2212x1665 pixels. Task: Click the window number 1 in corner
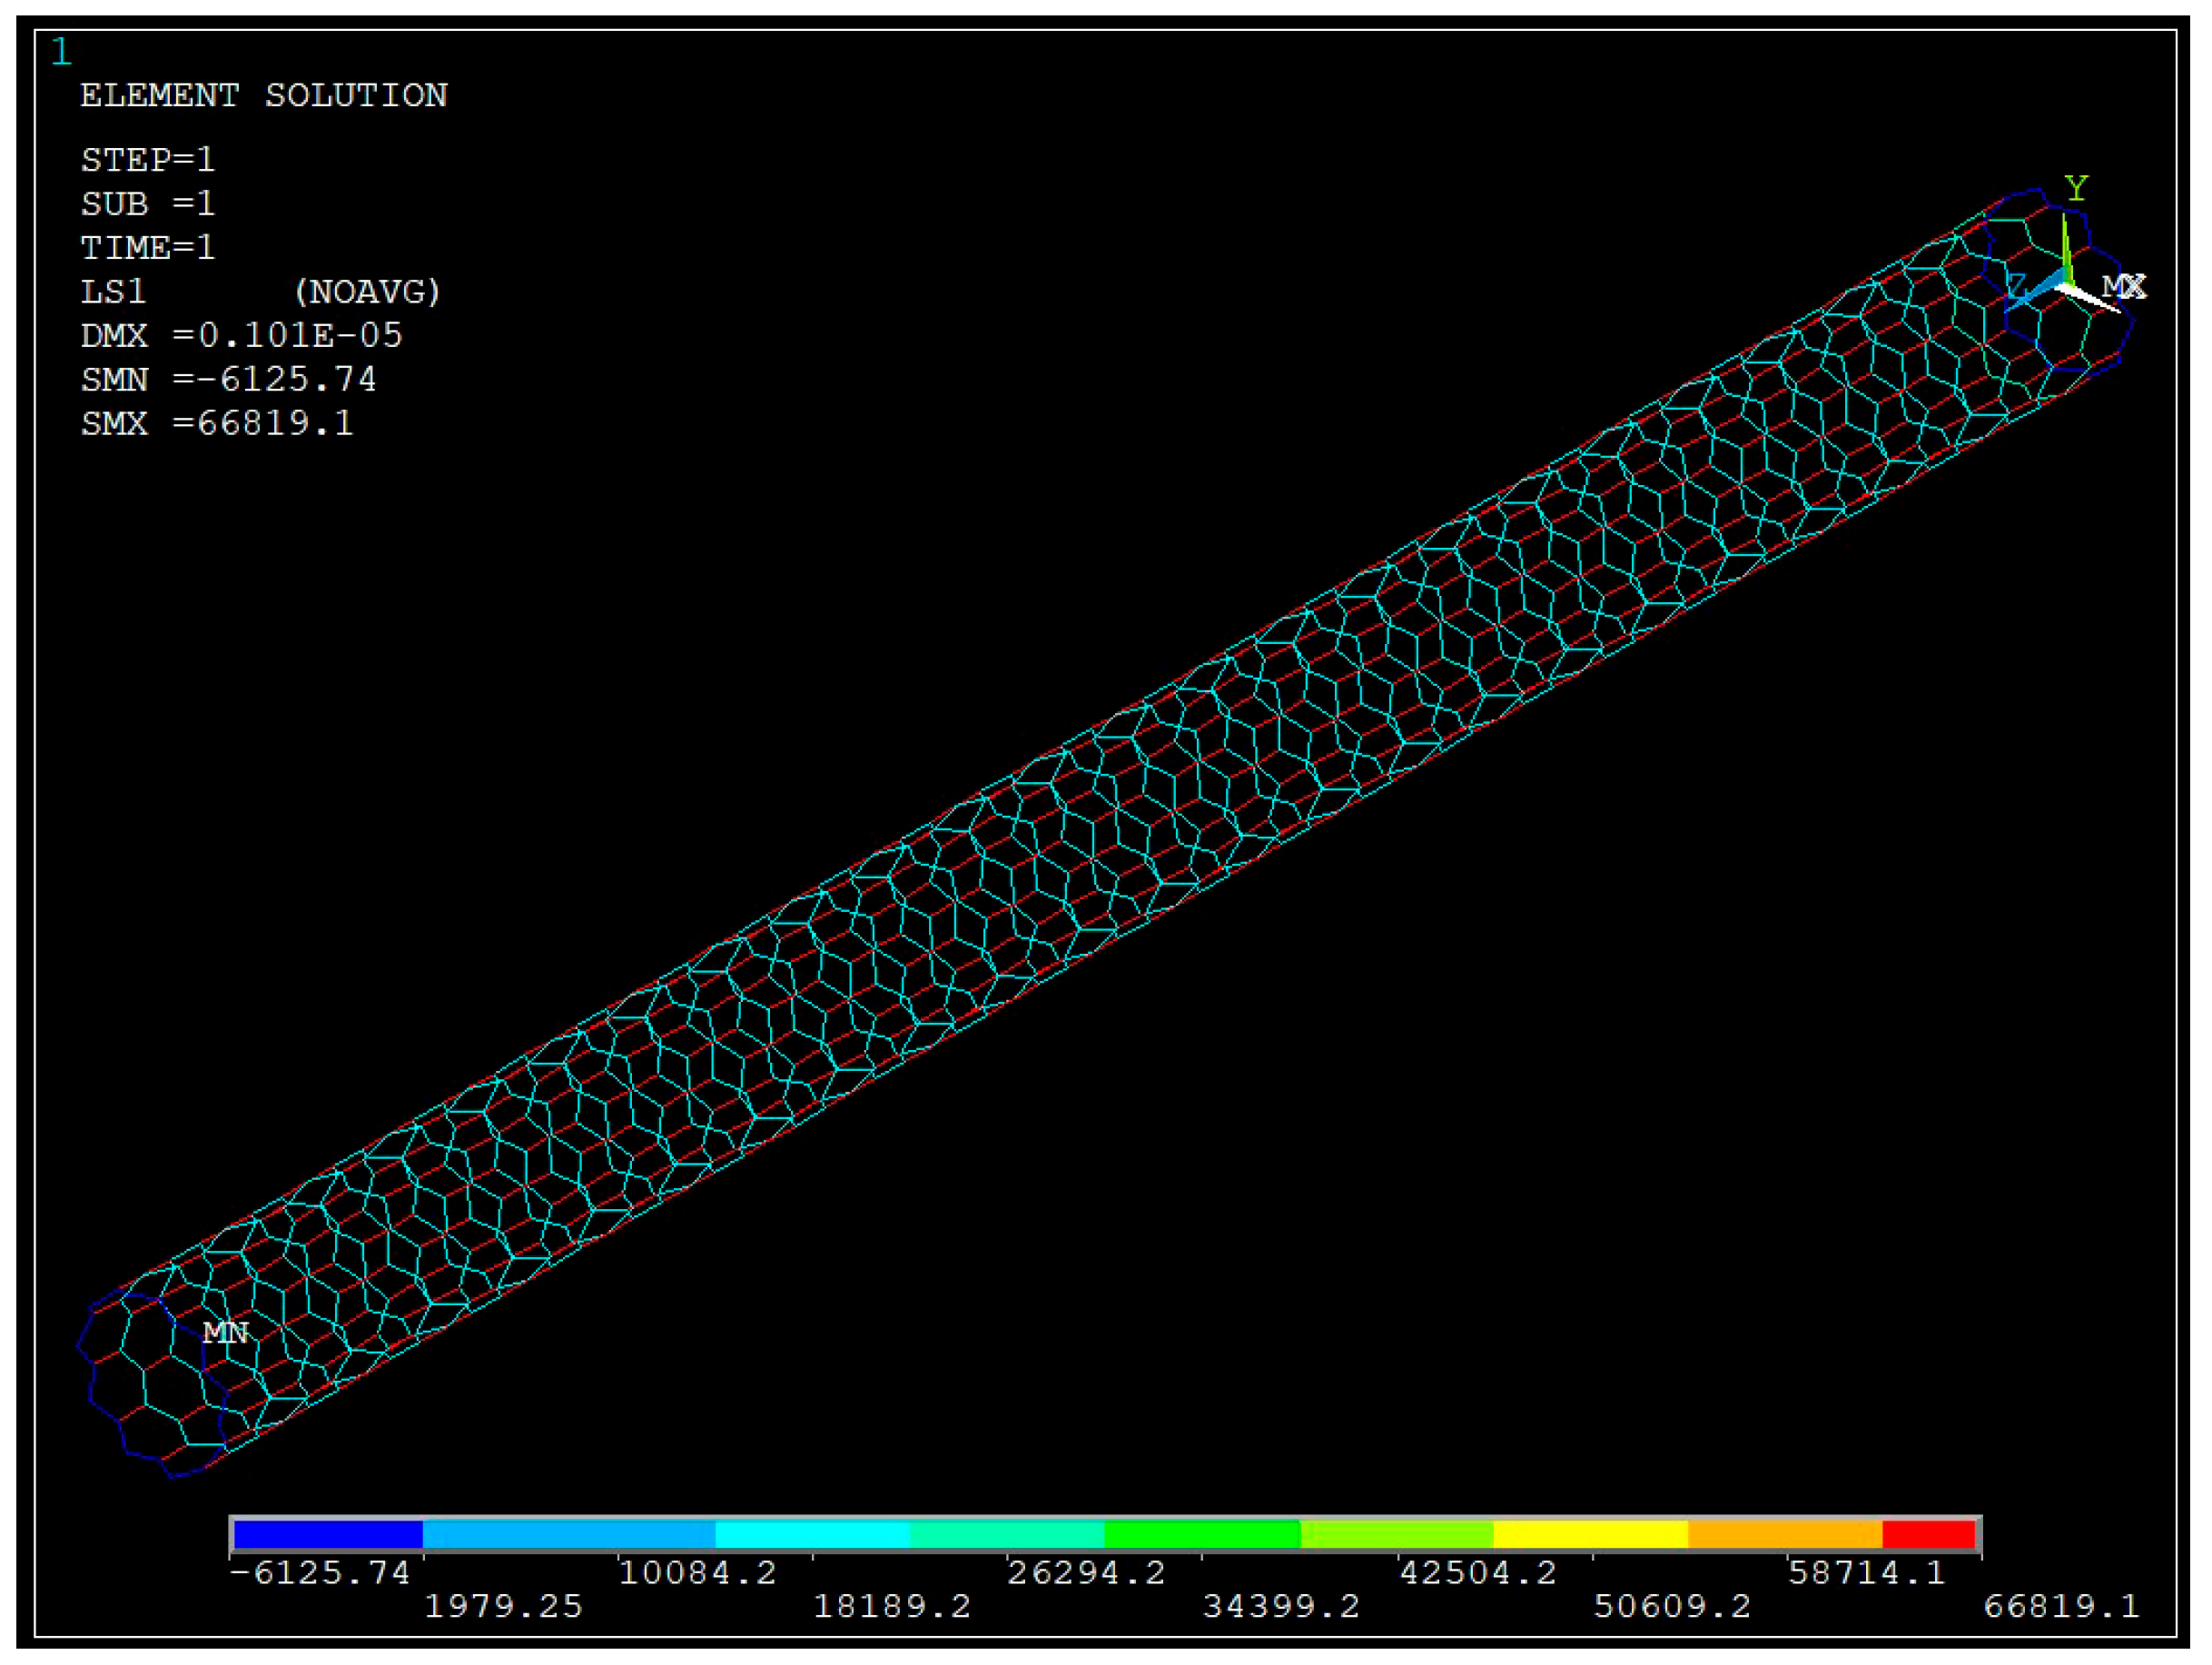click(61, 52)
